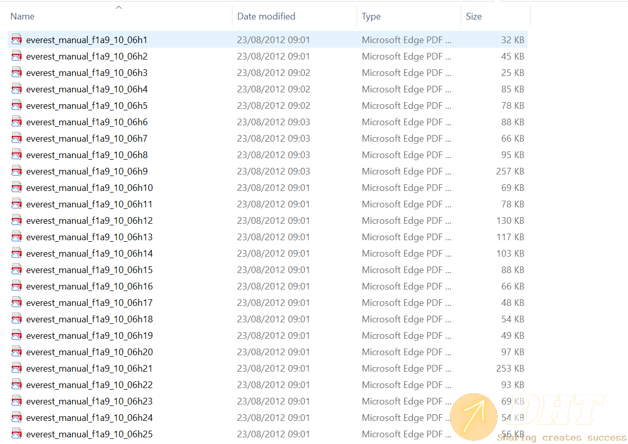Click PDF icon of everest_manual_f1a9_10_06h8

coord(17,155)
